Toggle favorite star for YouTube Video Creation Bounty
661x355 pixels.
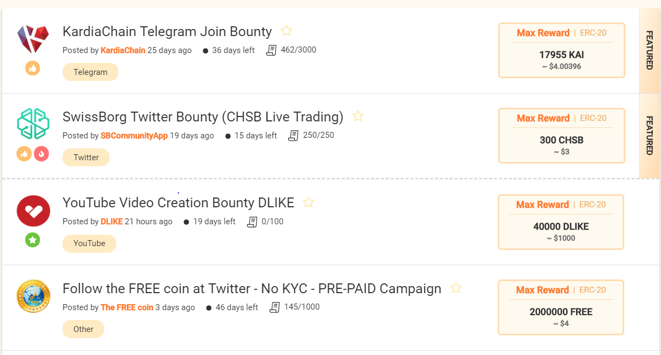pos(309,202)
